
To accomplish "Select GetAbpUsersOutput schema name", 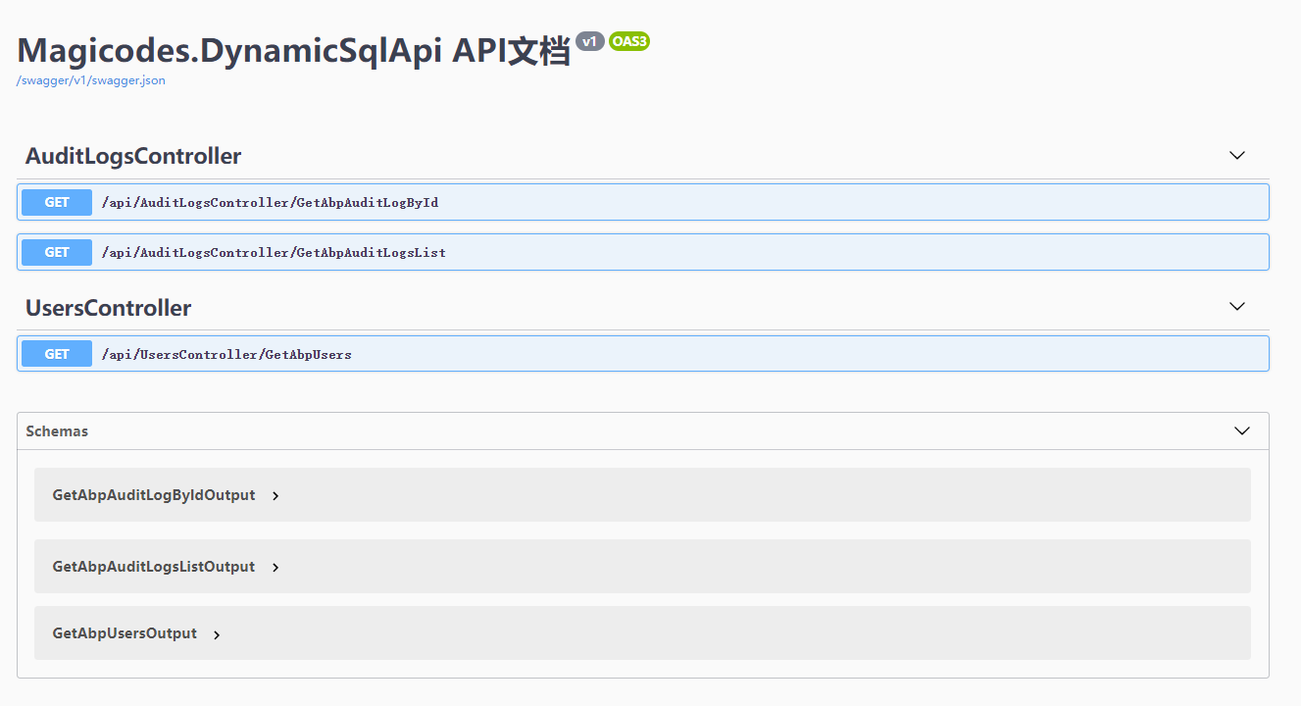I will point(125,633).
